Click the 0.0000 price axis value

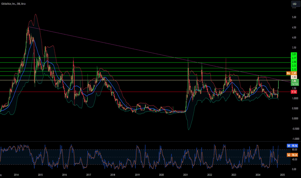point(295,118)
